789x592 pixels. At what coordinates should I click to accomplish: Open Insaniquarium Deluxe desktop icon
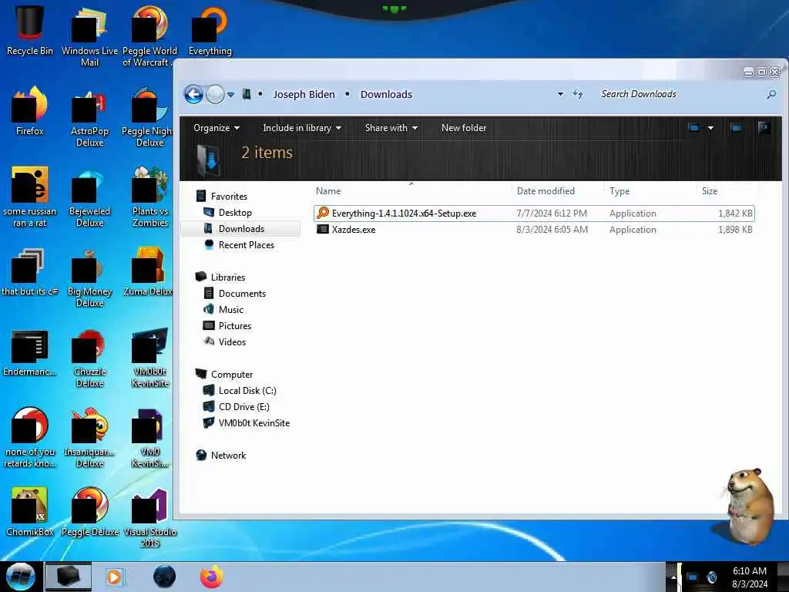(89, 438)
